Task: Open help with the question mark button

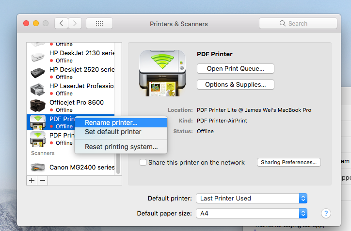Action: [x=326, y=214]
